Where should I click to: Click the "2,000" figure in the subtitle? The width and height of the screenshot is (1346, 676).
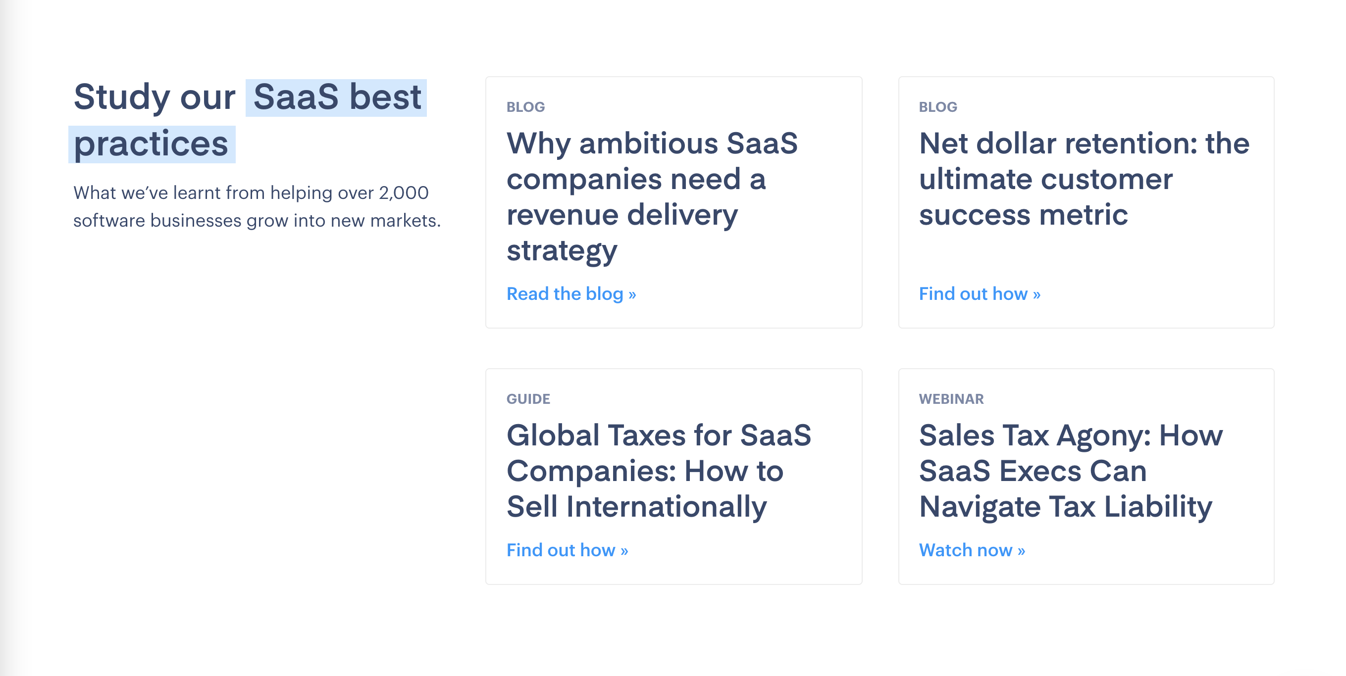point(404,193)
